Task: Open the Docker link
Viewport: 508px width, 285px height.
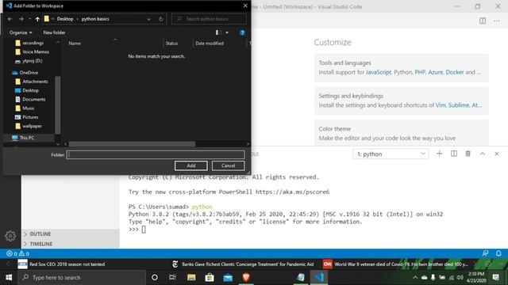Action: pos(455,72)
